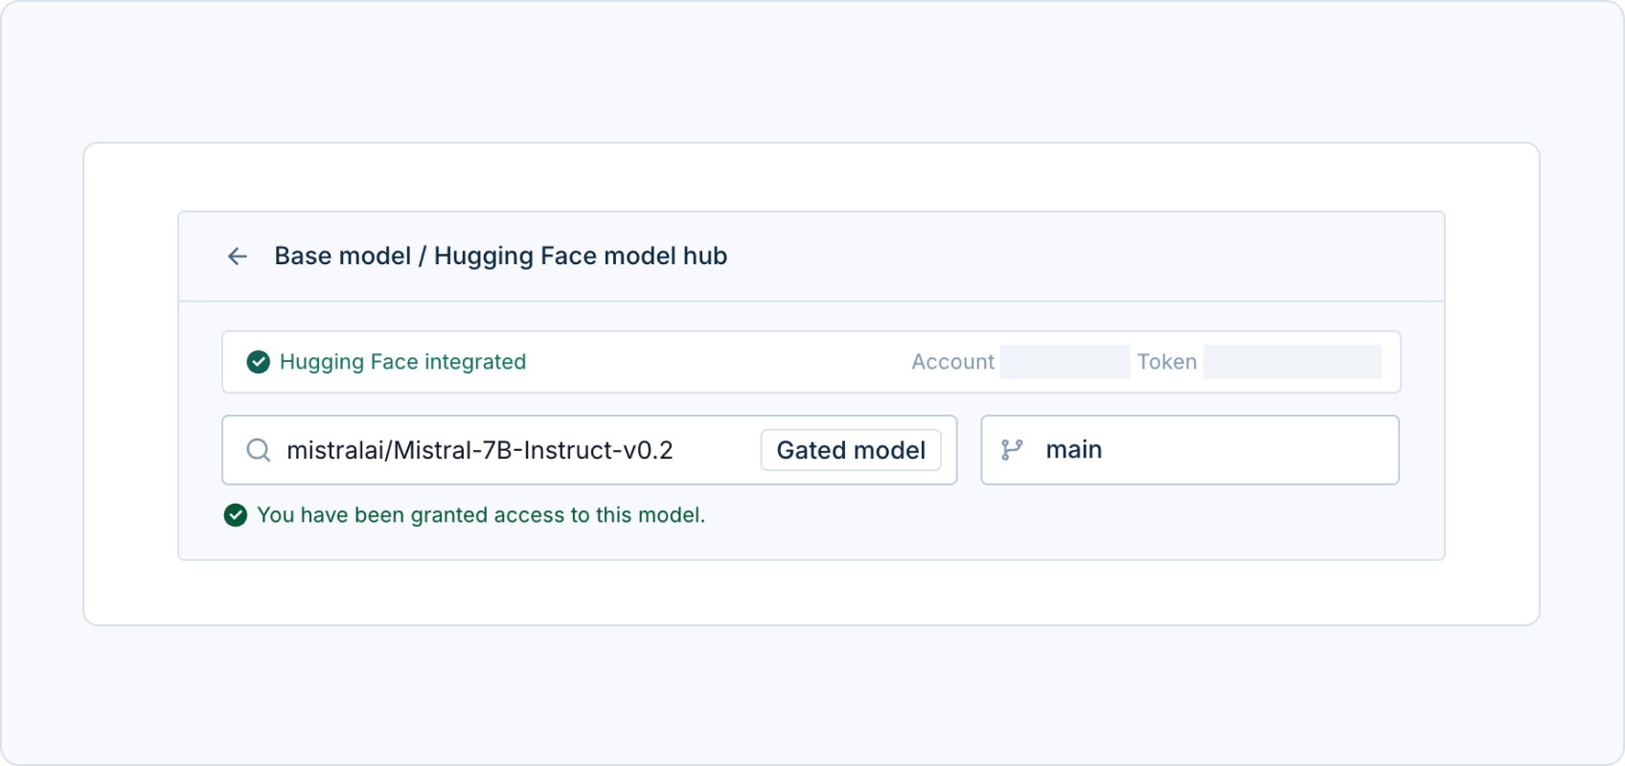The width and height of the screenshot is (1625, 766).
Task: Click the Base model breadcrumb
Action: 342,256
